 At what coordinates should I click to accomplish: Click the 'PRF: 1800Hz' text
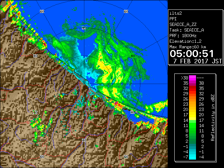(183, 36)
